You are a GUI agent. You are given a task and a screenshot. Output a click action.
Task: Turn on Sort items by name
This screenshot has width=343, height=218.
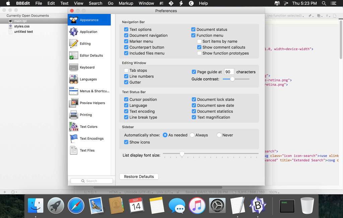pyautogui.click(x=199, y=41)
